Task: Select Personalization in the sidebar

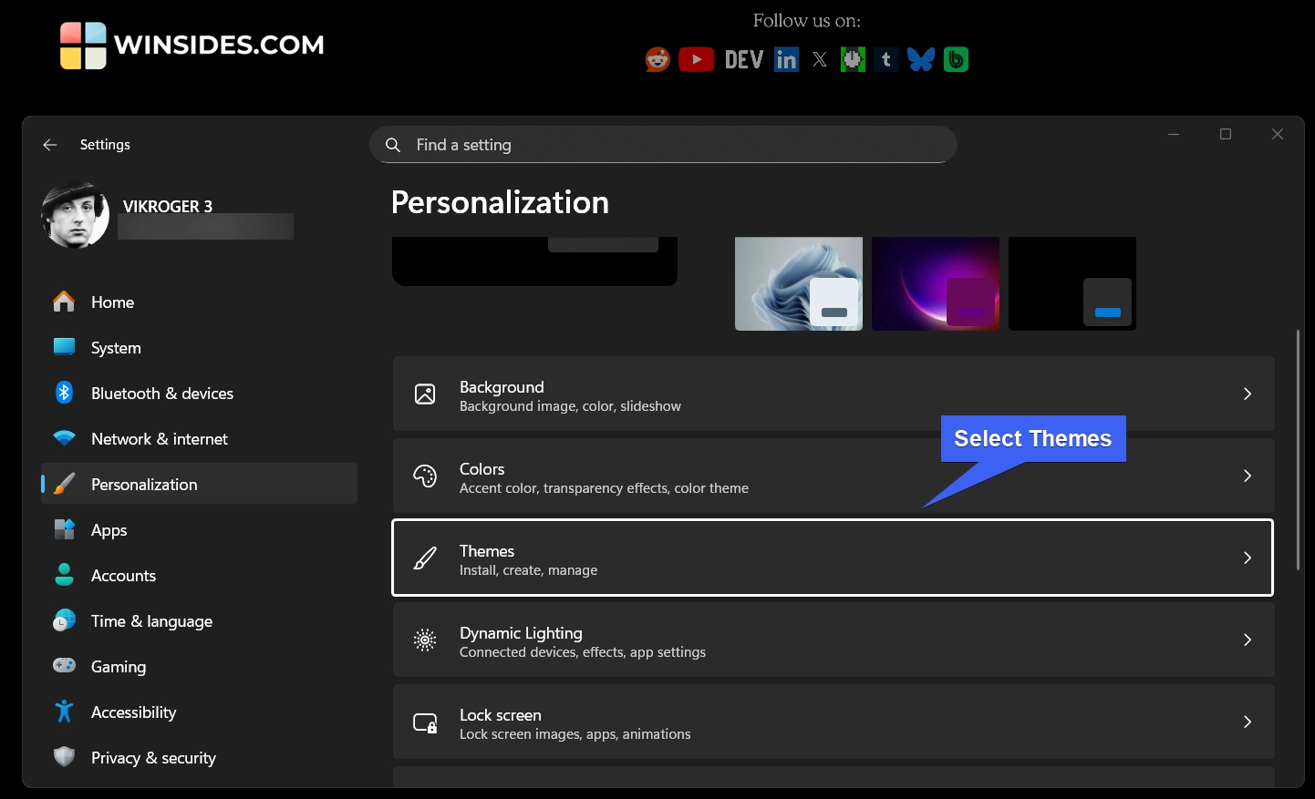Action: point(144,484)
